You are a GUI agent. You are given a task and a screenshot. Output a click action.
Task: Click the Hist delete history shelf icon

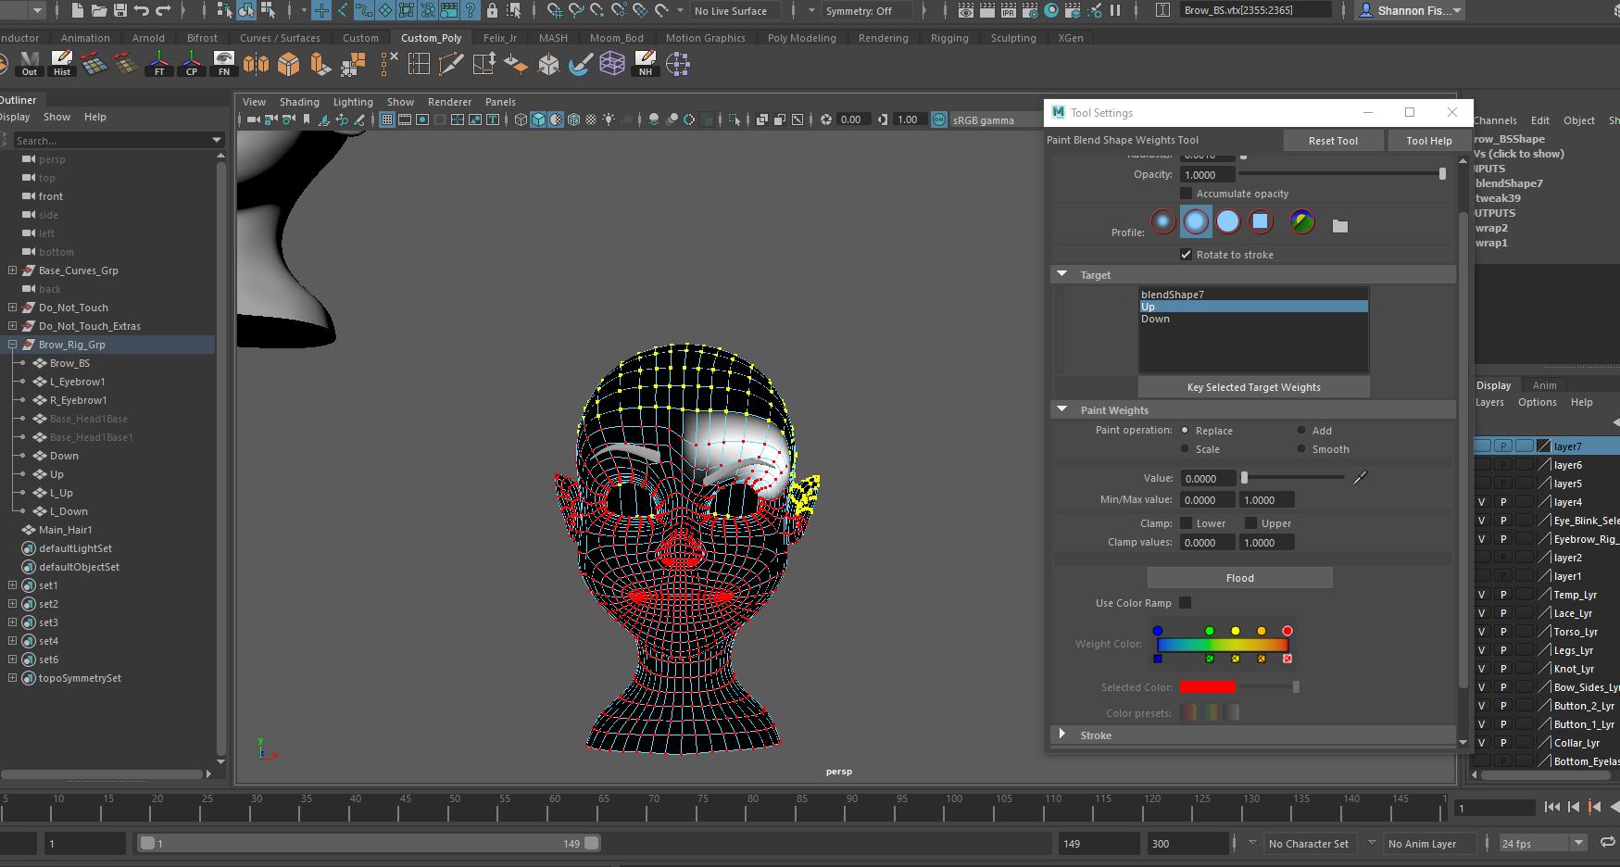62,63
